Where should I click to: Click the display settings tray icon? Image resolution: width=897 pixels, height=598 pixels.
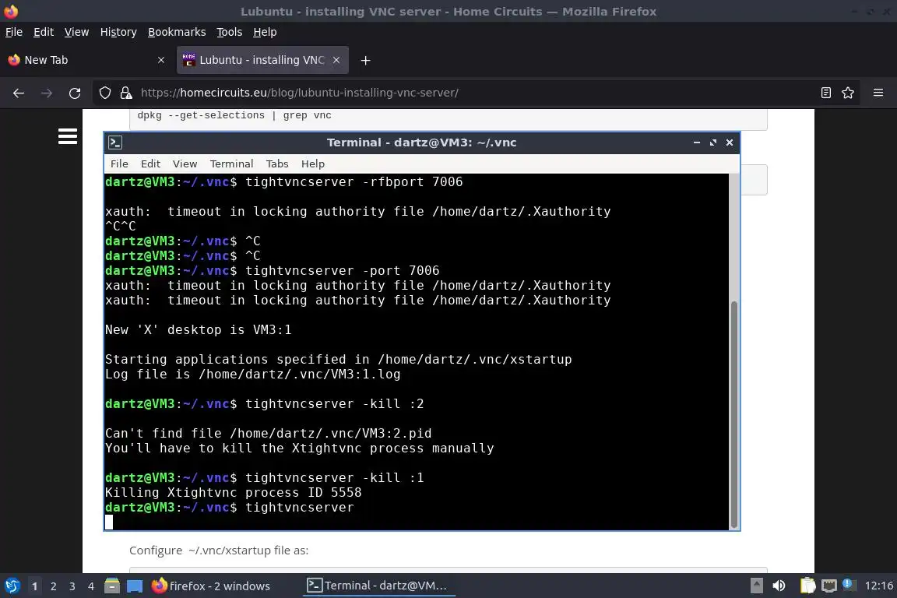(829, 586)
